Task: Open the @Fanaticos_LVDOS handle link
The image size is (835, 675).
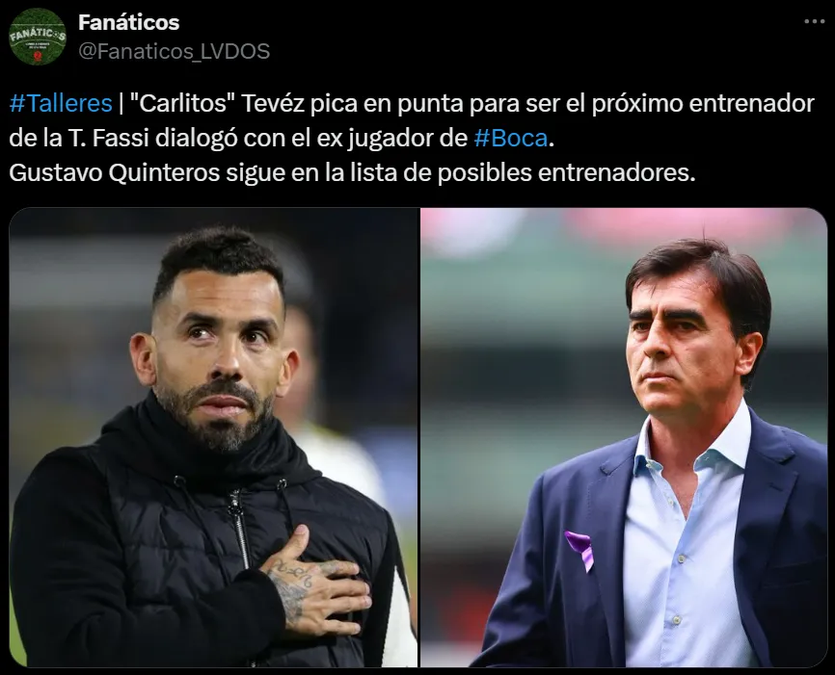Action: (x=175, y=52)
